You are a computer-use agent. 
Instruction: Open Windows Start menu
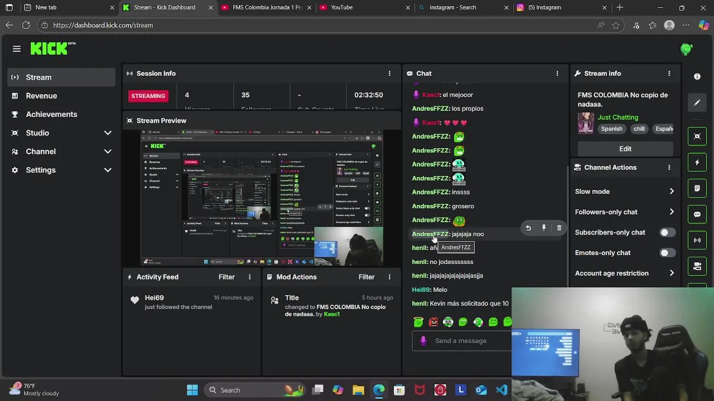192,390
